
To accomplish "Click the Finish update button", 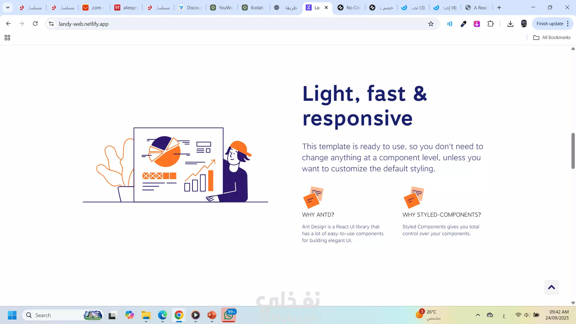I will [x=550, y=24].
